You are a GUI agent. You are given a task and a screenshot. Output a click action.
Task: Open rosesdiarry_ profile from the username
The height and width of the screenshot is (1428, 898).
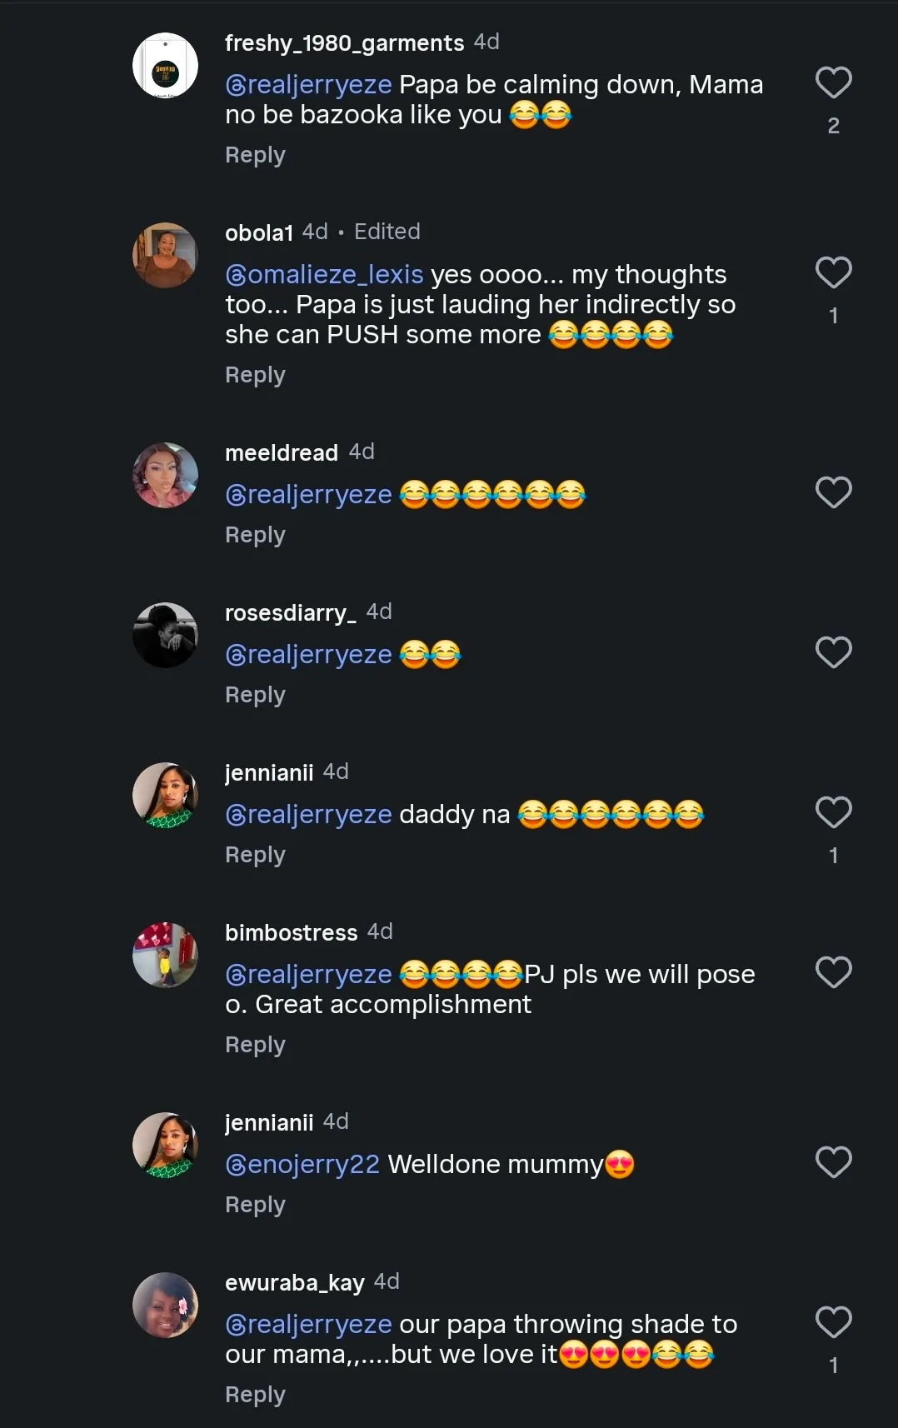coord(290,613)
